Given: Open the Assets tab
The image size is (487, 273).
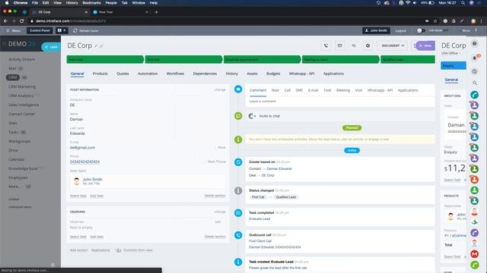Looking at the screenshot, I should 252,74.
